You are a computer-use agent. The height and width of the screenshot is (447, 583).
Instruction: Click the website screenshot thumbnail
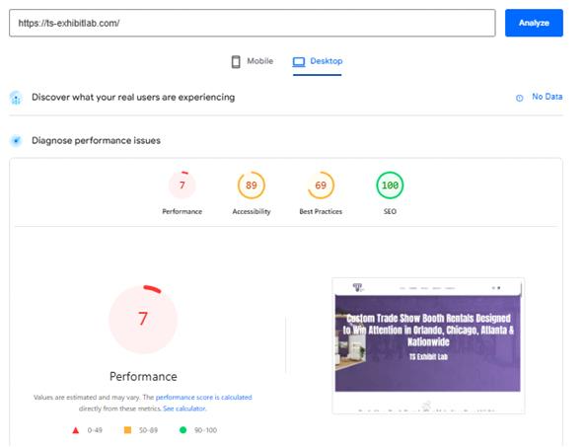(x=428, y=345)
